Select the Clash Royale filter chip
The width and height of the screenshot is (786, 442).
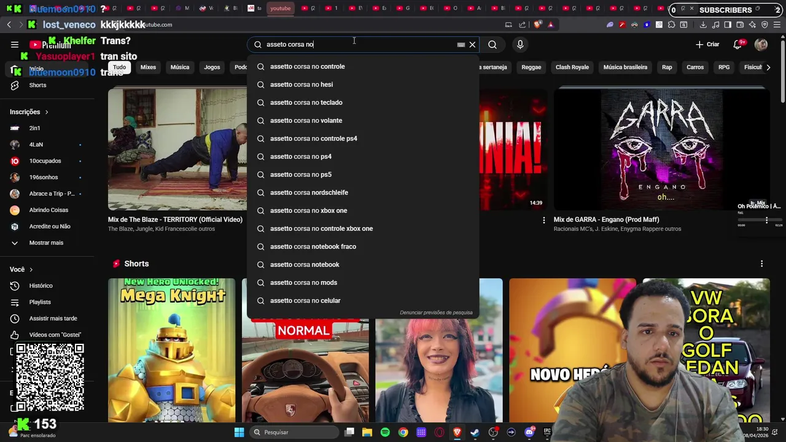(572, 67)
